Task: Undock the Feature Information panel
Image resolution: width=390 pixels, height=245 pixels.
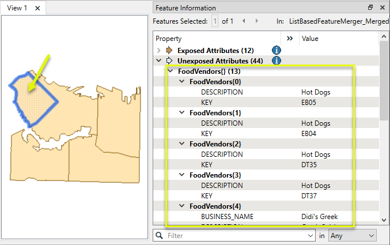Action: point(370,8)
